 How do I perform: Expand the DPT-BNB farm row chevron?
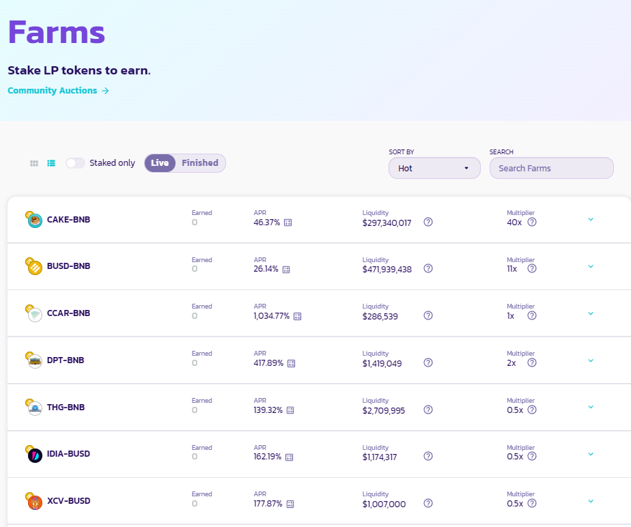pos(591,360)
